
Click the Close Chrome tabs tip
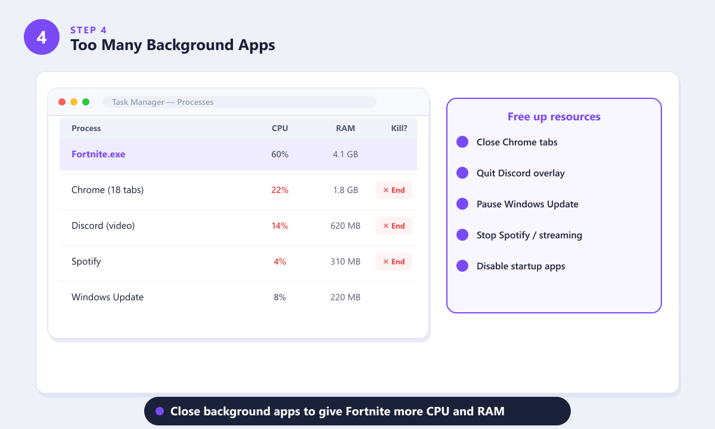coord(517,142)
